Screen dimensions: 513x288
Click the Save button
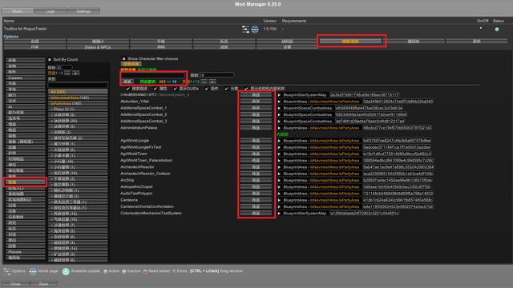pos(43,284)
